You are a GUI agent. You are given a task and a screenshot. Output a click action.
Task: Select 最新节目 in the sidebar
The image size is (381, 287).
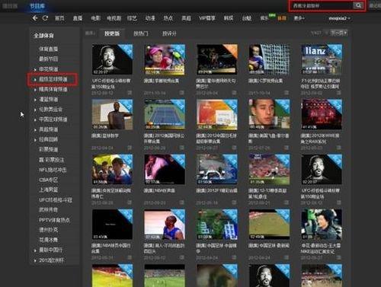49,59
